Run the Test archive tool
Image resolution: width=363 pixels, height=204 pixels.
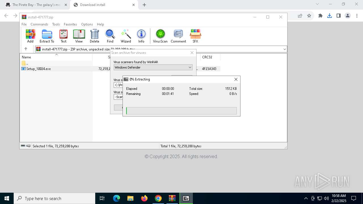64,36
